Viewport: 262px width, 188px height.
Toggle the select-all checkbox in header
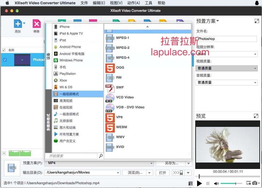coord(4,50)
